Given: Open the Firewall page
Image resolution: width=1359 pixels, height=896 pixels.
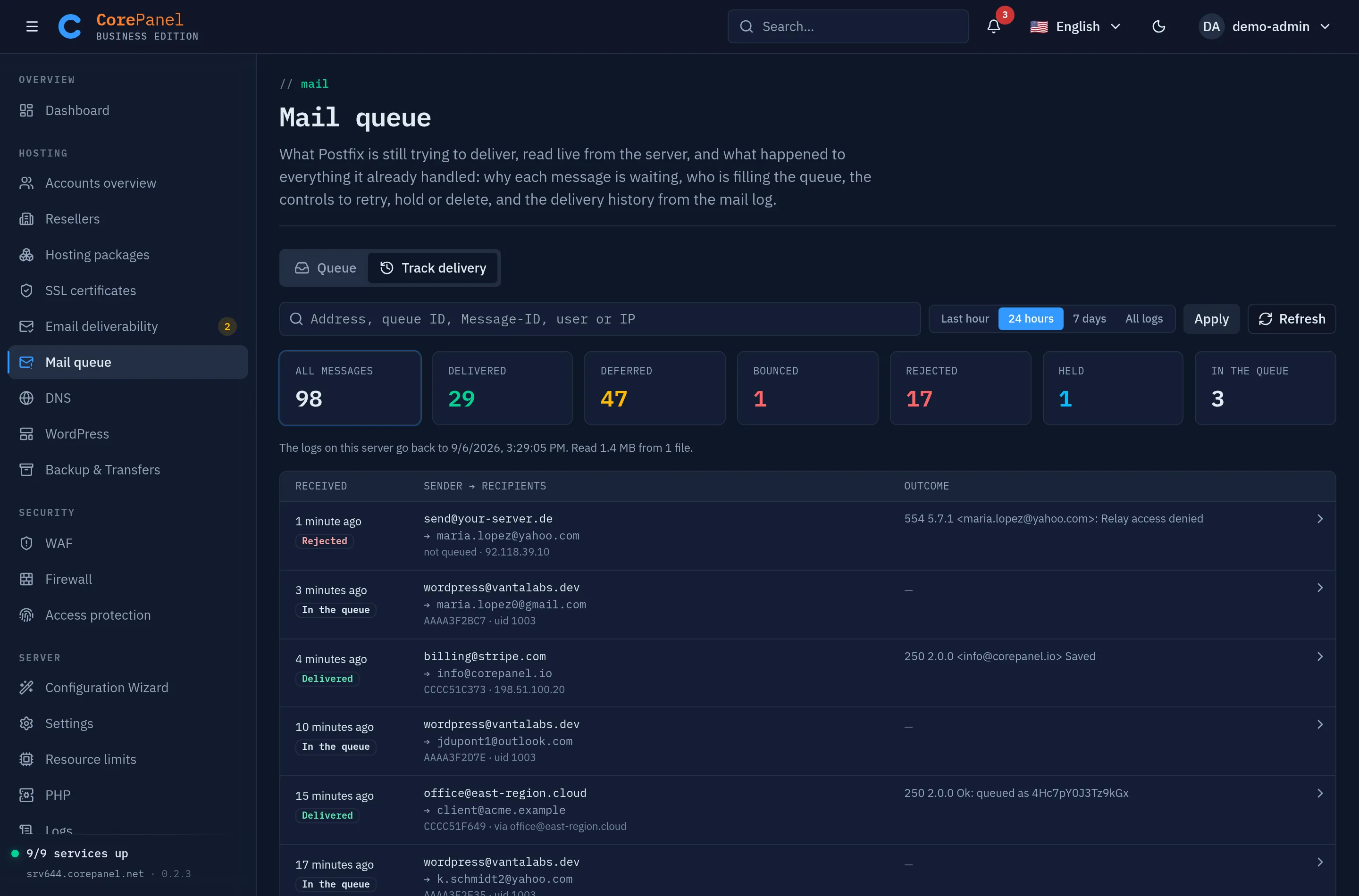Looking at the screenshot, I should [128, 579].
